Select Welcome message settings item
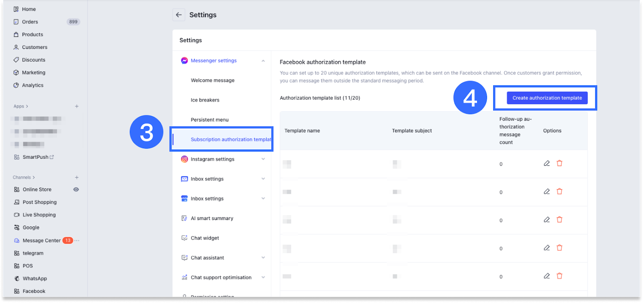 click(x=213, y=81)
